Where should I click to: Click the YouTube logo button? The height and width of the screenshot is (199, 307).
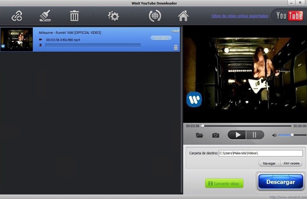289,15
